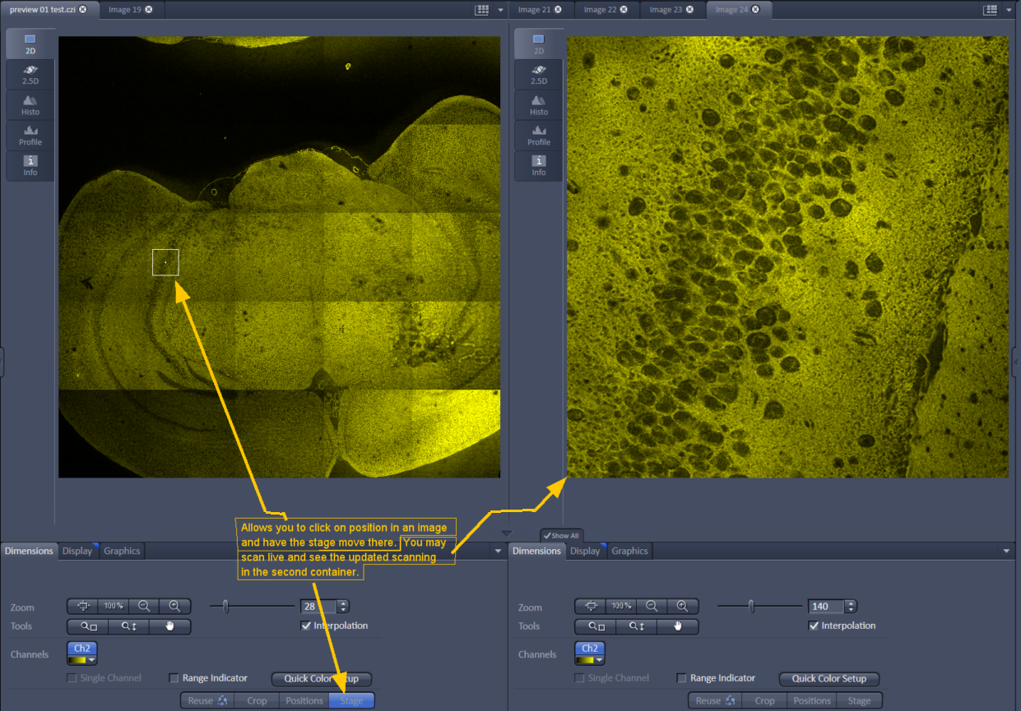Image resolution: width=1021 pixels, height=711 pixels.
Task: Click the left panel zoom slider handle
Action: point(225,607)
